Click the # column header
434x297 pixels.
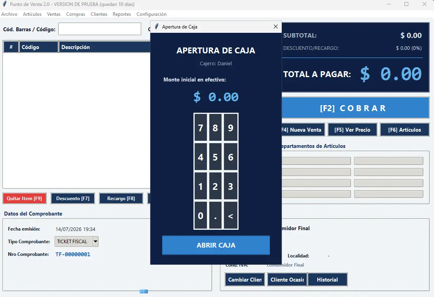[11, 47]
